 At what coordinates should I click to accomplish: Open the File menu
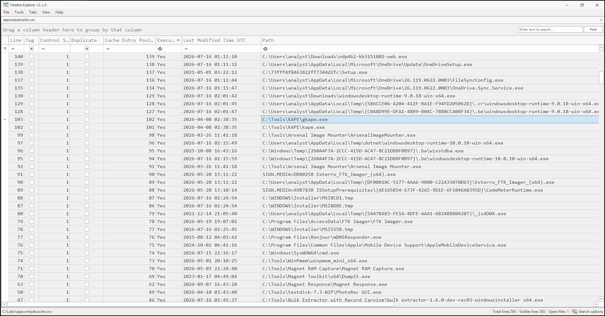(6, 12)
